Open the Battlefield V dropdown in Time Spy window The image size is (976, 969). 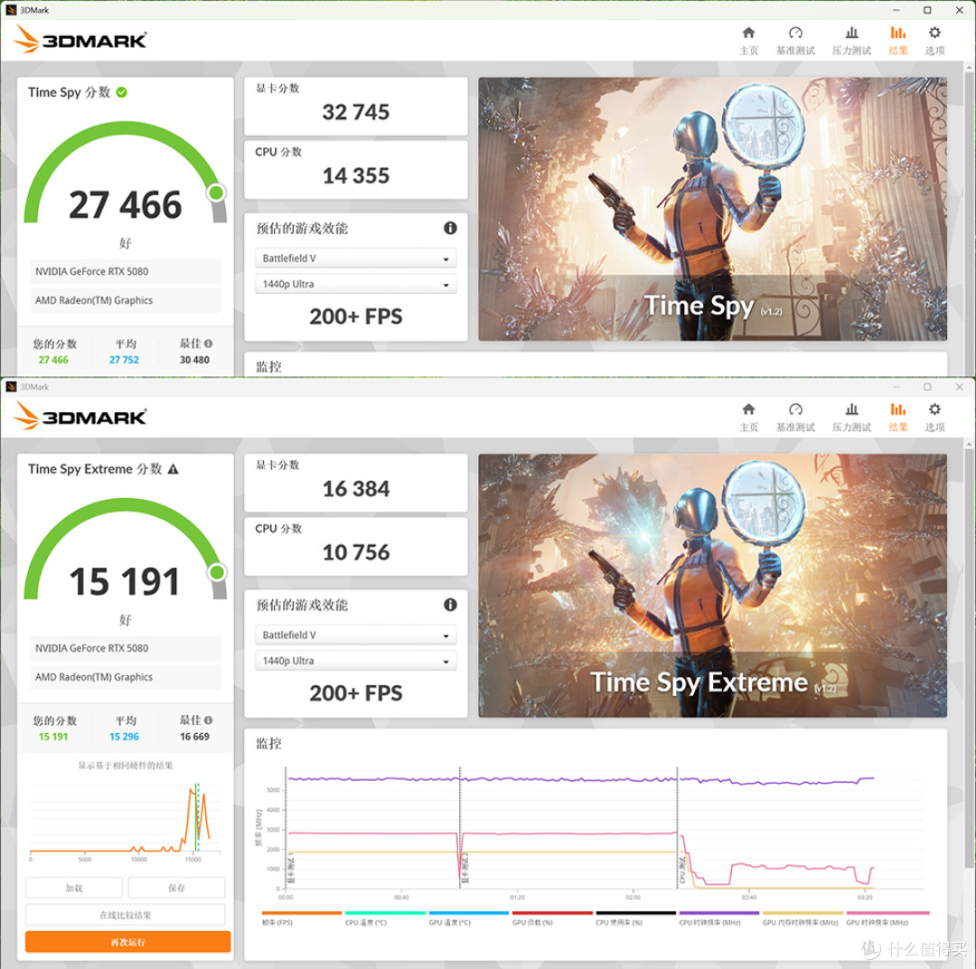pos(355,258)
